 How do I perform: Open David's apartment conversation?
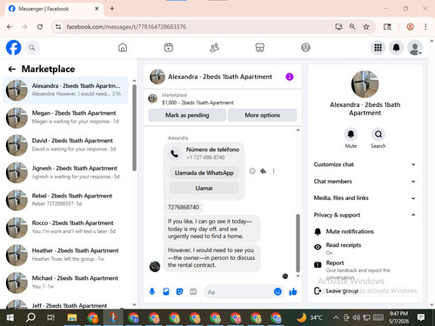[65, 145]
